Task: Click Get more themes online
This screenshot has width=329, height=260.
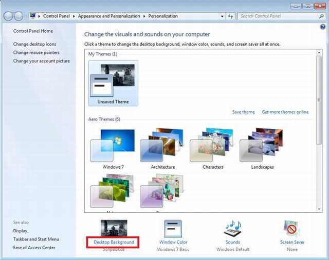Action: (x=285, y=112)
